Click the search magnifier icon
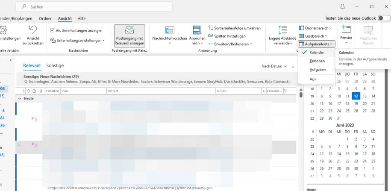 (24, 7)
